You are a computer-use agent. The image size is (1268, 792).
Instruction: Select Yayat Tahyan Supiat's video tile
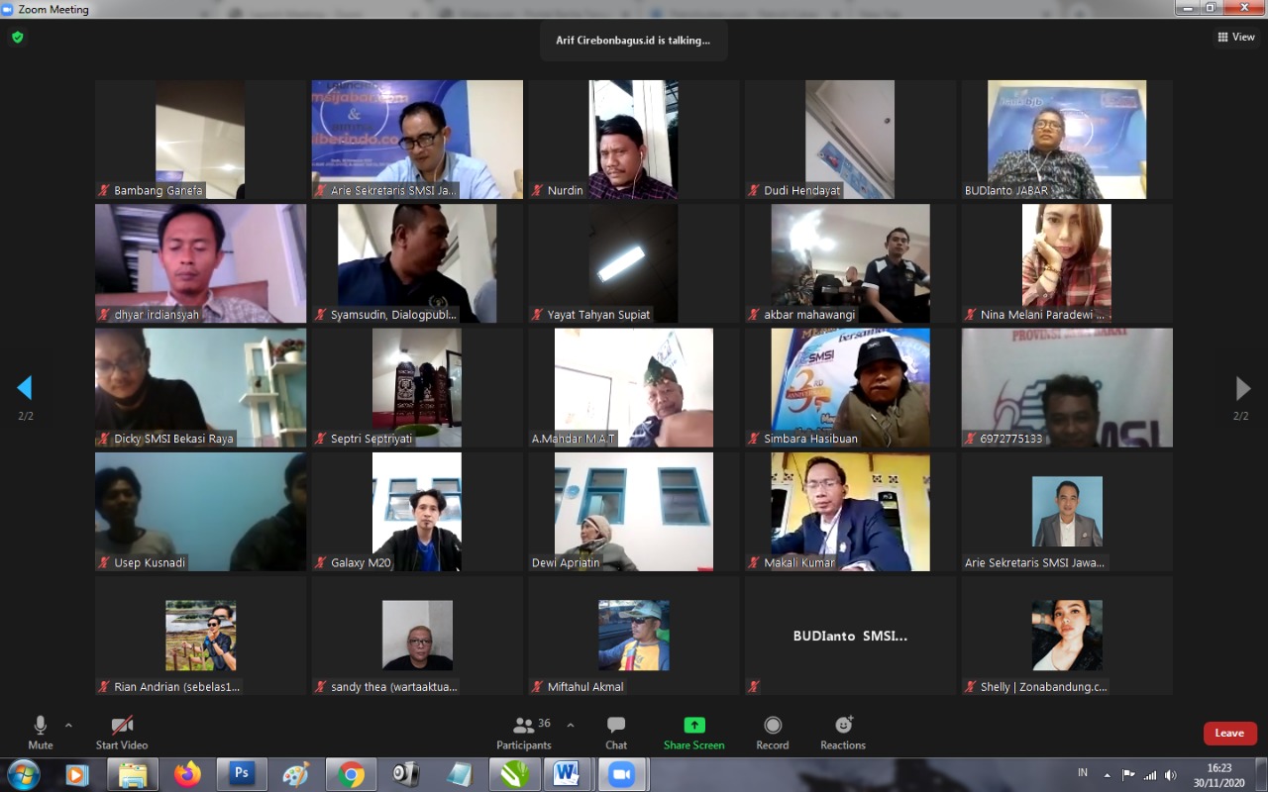pos(634,263)
